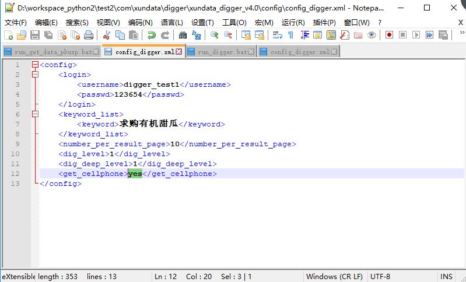Click the INS insert mode indicator
This screenshot has width=466, height=282.
pos(446,277)
